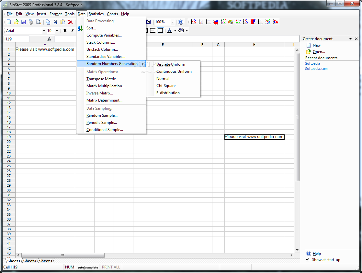Choose Transpose Matrix menu item
Screen dimensions: 362x273
111,79
